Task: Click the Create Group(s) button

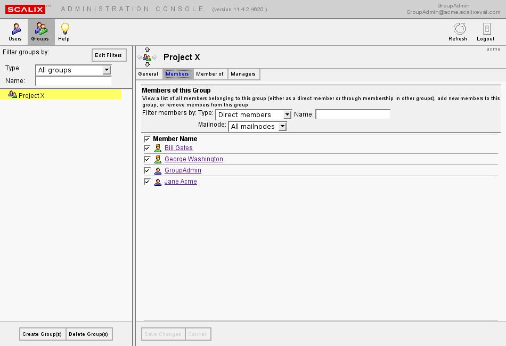Action: click(x=43, y=334)
